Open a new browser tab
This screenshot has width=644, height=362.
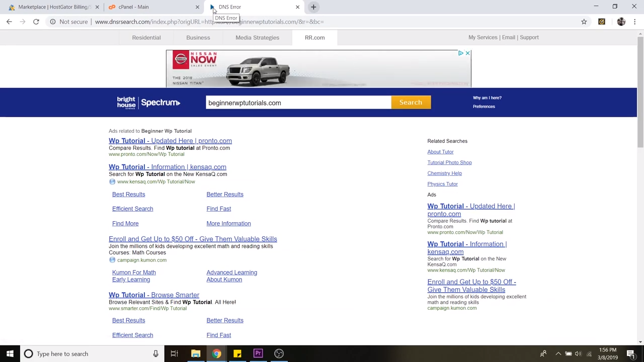[x=313, y=7]
